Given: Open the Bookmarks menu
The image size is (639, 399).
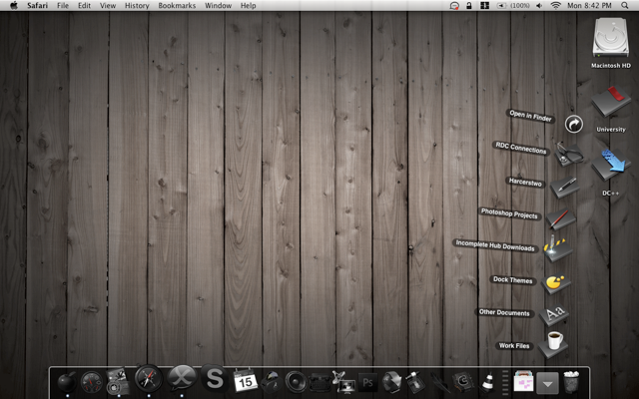Looking at the screenshot, I should click(177, 6).
